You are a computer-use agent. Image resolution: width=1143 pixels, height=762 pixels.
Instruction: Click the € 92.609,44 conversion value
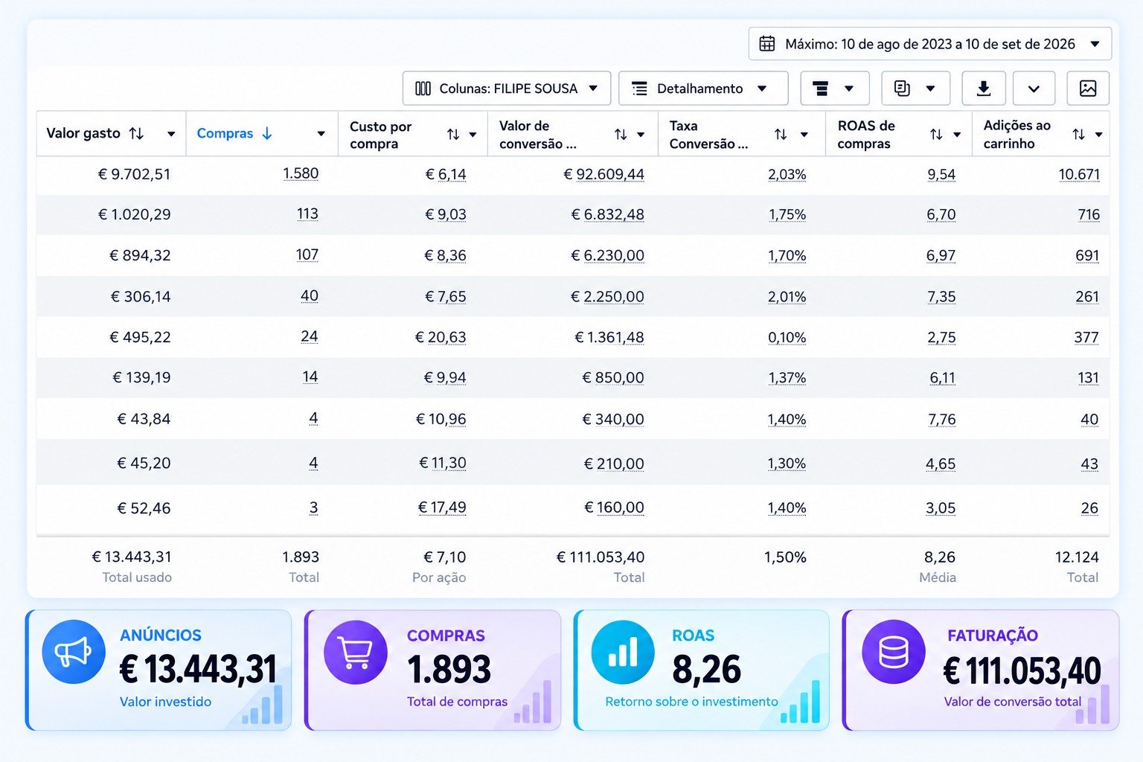pos(603,174)
